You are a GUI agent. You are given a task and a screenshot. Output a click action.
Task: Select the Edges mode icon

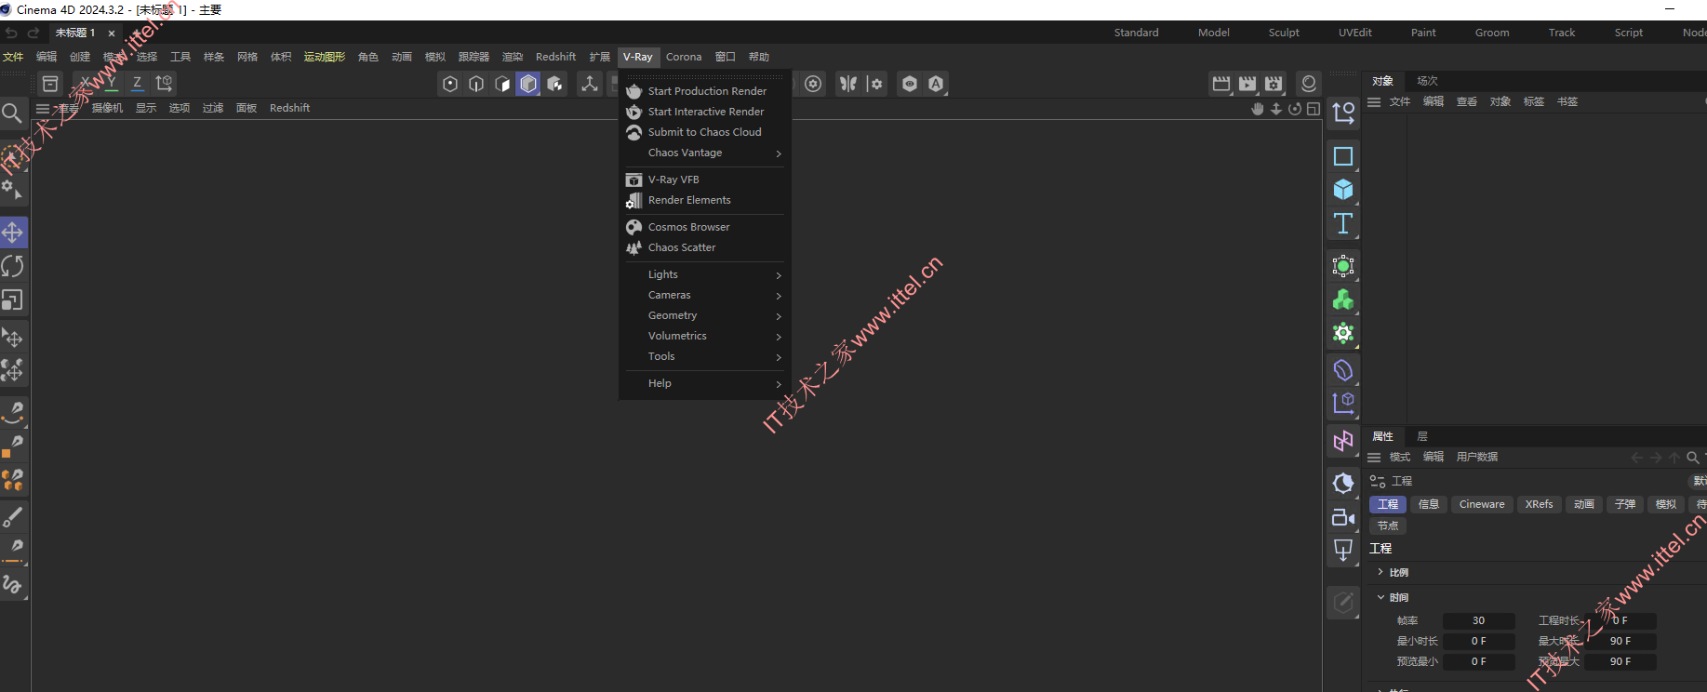point(476,84)
